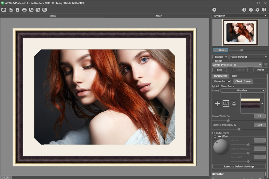Print the framed image
This screenshot has width=269, height=179.
point(24,10)
